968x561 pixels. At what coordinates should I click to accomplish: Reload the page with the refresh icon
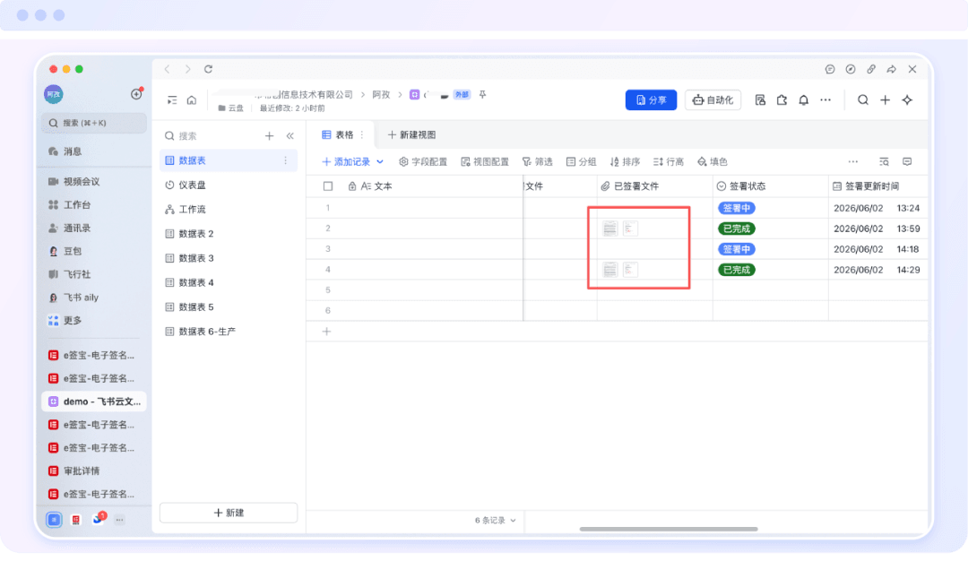click(x=209, y=69)
